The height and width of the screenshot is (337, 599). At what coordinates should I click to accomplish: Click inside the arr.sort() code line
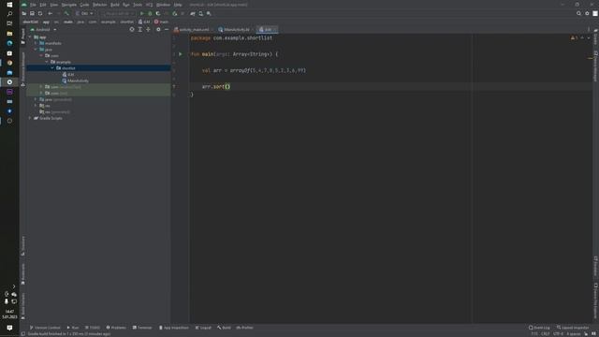pos(216,87)
